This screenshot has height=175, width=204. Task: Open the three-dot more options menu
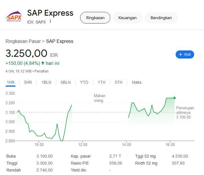[50, 21]
